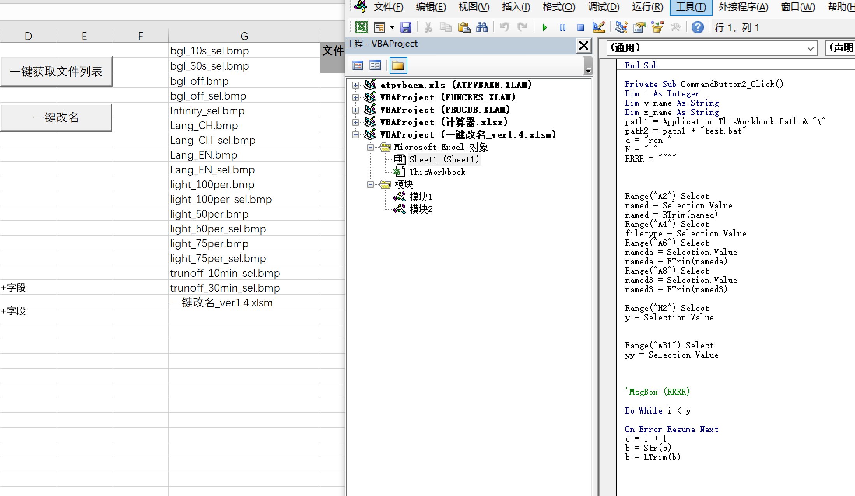Click the View Microsoft Excel toolbar icon
Viewport: 855px width, 496px height.
click(x=362, y=27)
